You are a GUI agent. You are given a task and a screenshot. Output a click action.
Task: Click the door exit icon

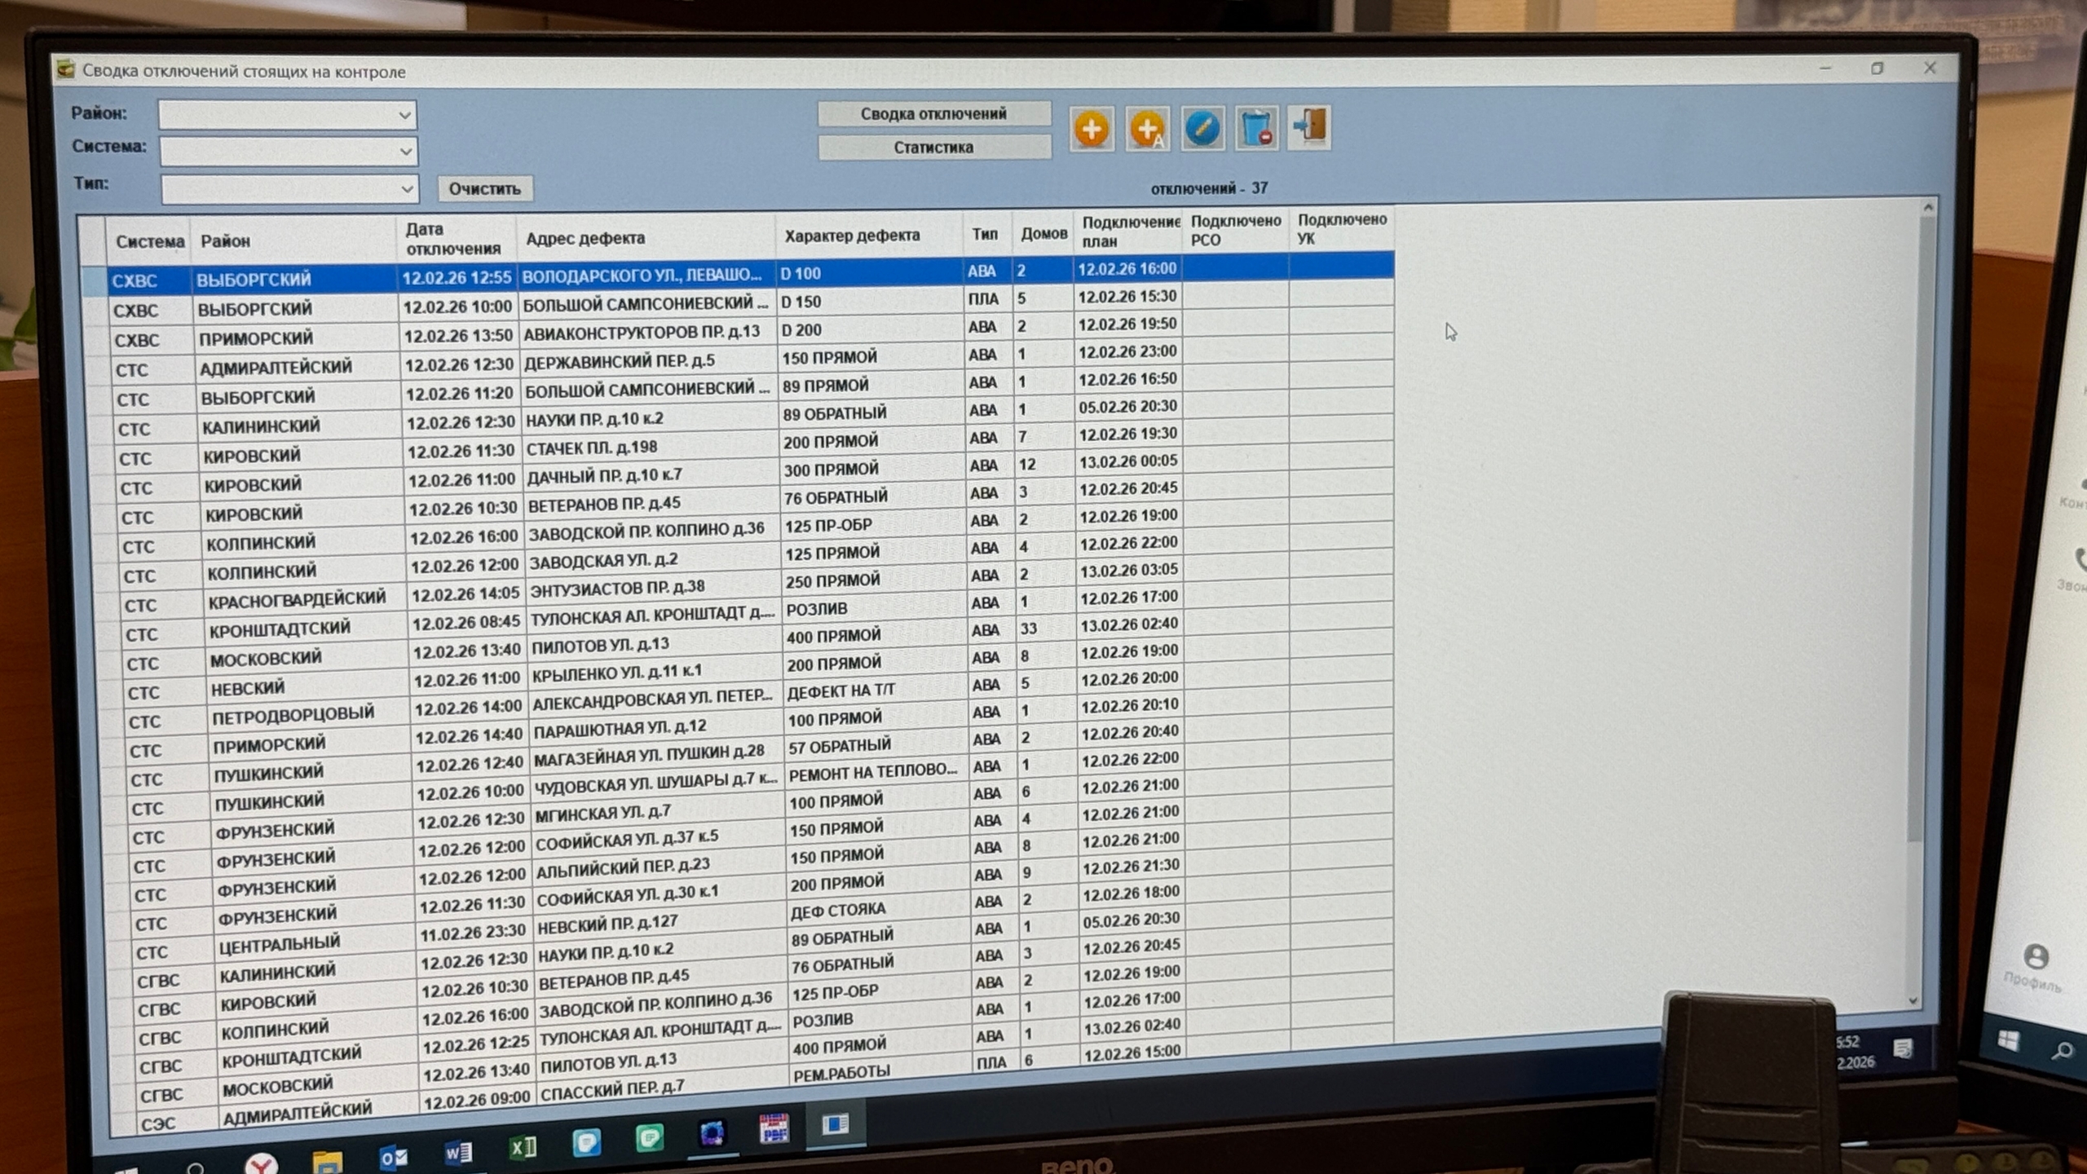[x=1309, y=127]
